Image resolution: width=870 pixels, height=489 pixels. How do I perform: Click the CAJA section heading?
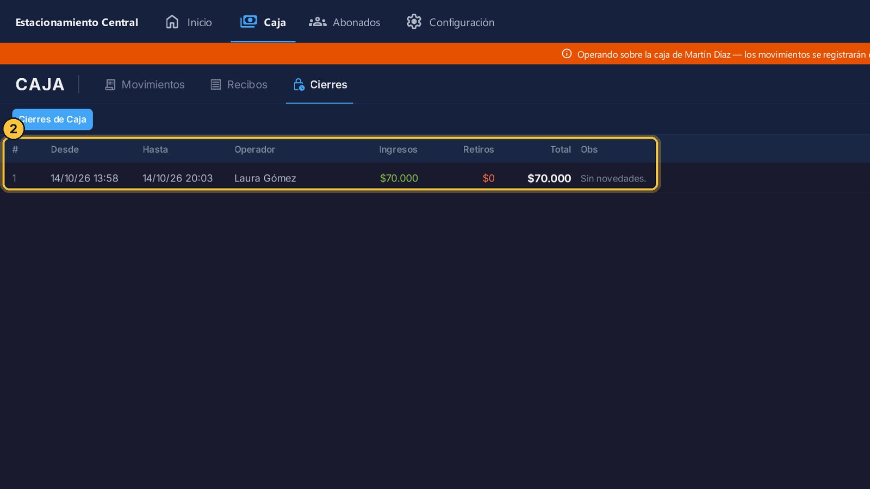pos(40,84)
